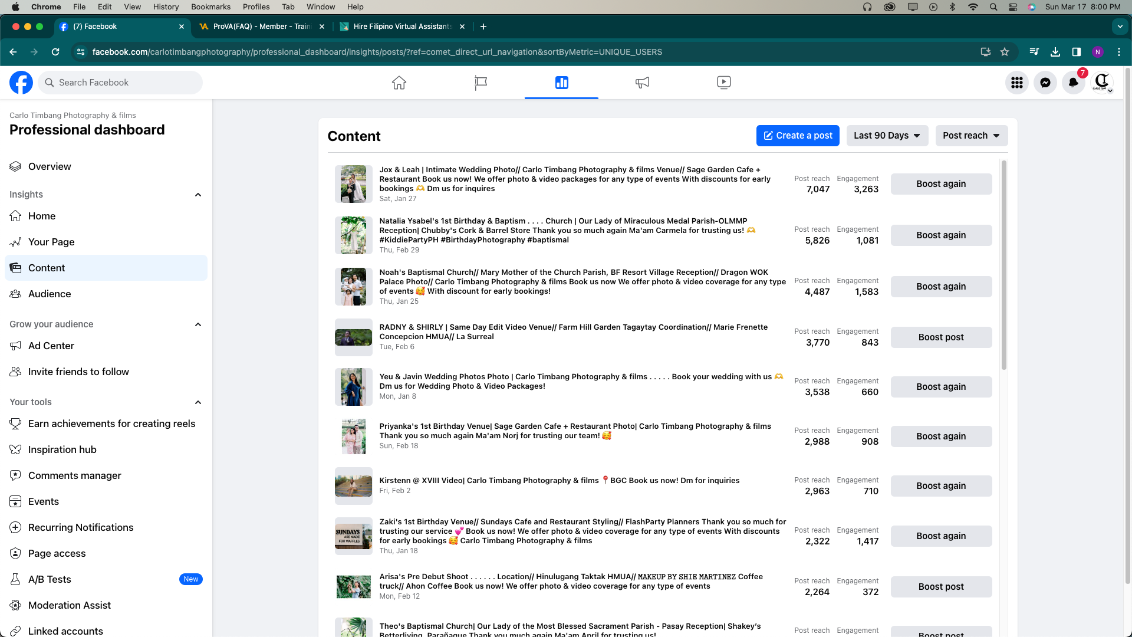Collapse the Insights section
Viewport: 1132px width, 637px height.
click(x=198, y=195)
